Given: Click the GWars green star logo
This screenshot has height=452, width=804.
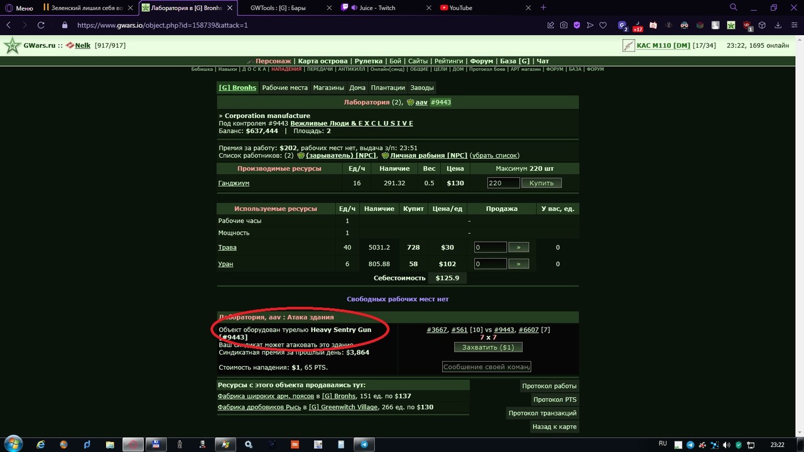Looking at the screenshot, I should [12, 46].
